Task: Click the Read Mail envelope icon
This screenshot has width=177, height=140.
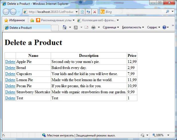Action: 86,27
